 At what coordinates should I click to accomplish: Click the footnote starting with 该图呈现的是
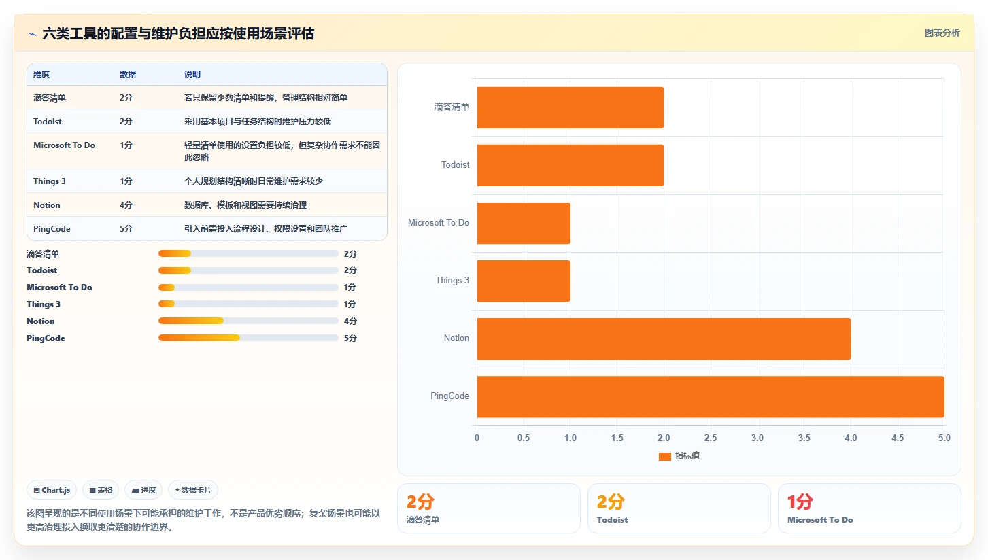pos(203,520)
